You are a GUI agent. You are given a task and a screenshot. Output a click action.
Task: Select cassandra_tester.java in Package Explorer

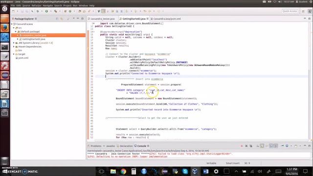coord(34,35)
